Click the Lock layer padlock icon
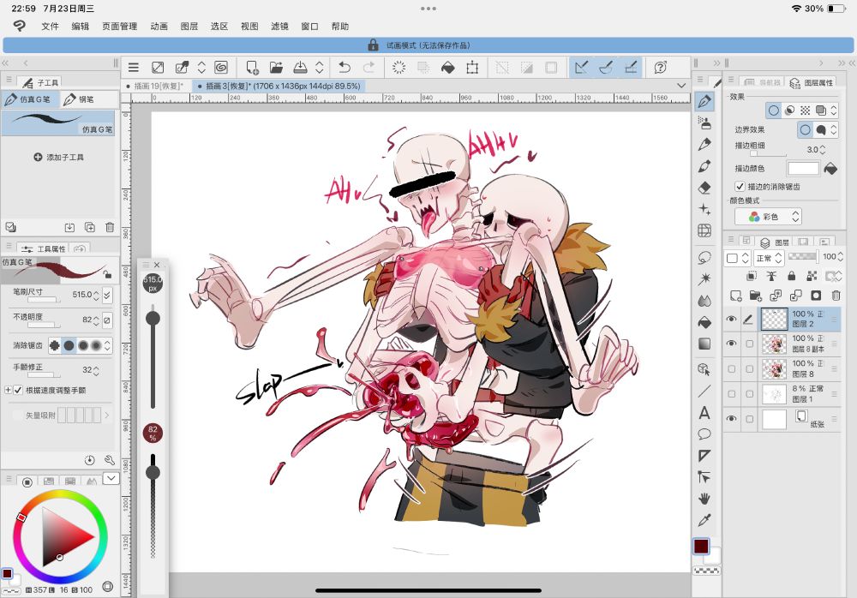Screen dimensions: 857x598 point(791,276)
